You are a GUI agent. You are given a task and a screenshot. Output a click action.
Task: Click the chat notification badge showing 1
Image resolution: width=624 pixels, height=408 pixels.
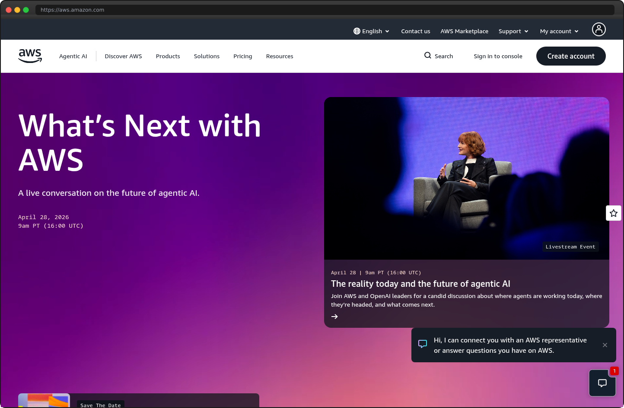614,371
